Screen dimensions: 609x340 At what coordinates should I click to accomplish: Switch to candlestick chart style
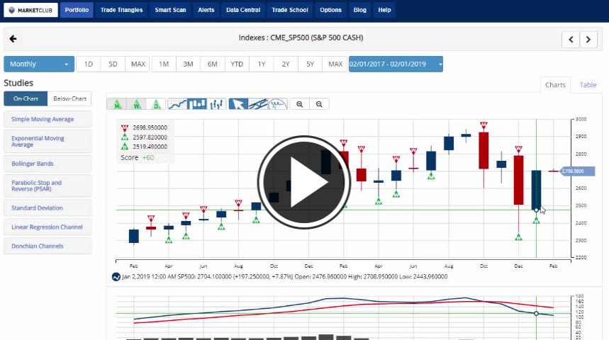point(197,104)
